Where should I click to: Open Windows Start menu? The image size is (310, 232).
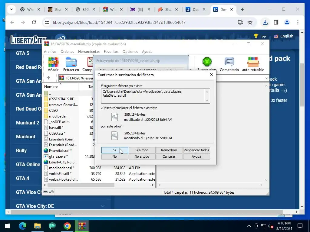[7, 226]
